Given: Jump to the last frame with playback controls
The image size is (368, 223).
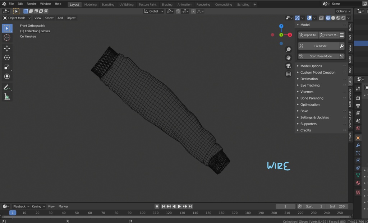Looking at the screenshot, I should point(190,206).
